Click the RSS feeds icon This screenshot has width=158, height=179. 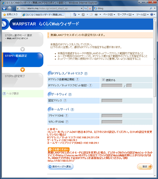coord(83,15)
